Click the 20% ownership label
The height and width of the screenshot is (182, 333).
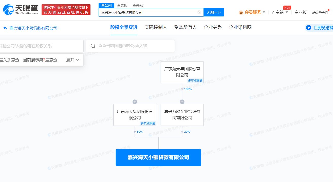187,132
